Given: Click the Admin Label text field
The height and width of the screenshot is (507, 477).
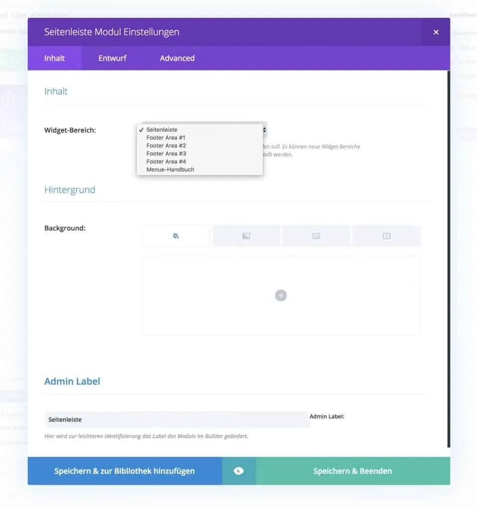Looking at the screenshot, I should [176, 420].
